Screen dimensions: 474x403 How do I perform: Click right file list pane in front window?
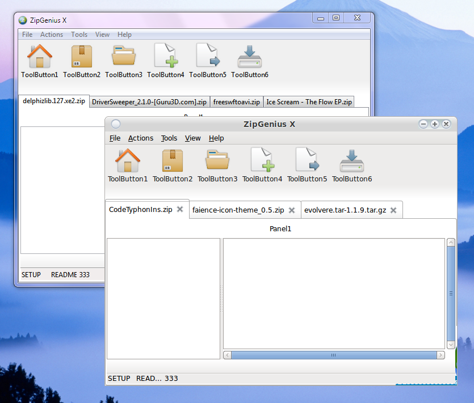pyautogui.click(x=334, y=294)
